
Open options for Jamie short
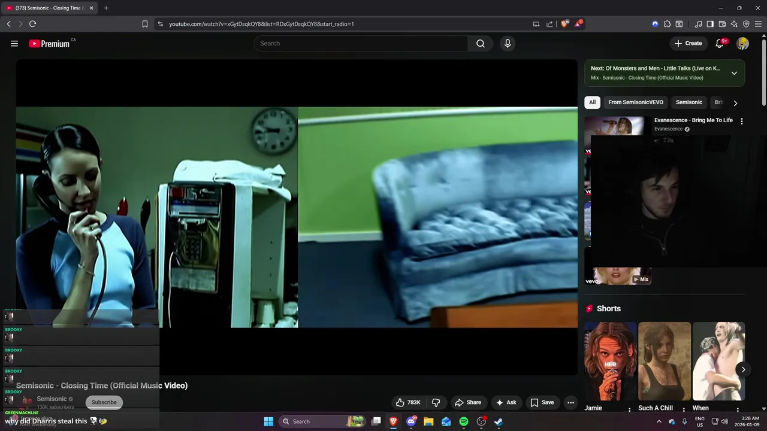coord(629,409)
